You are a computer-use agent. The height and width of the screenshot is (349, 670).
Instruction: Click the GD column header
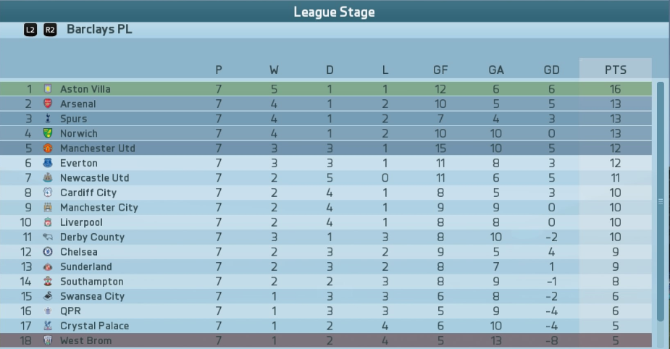tap(552, 70)
